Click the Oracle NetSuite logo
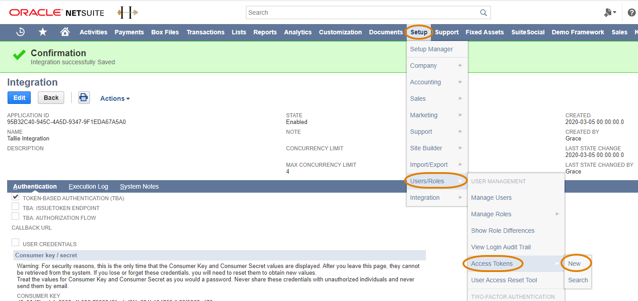 coord(57,12)
